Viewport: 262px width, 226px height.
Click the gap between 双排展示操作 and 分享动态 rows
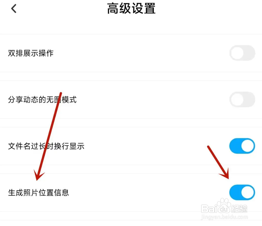tap(131, 76)
